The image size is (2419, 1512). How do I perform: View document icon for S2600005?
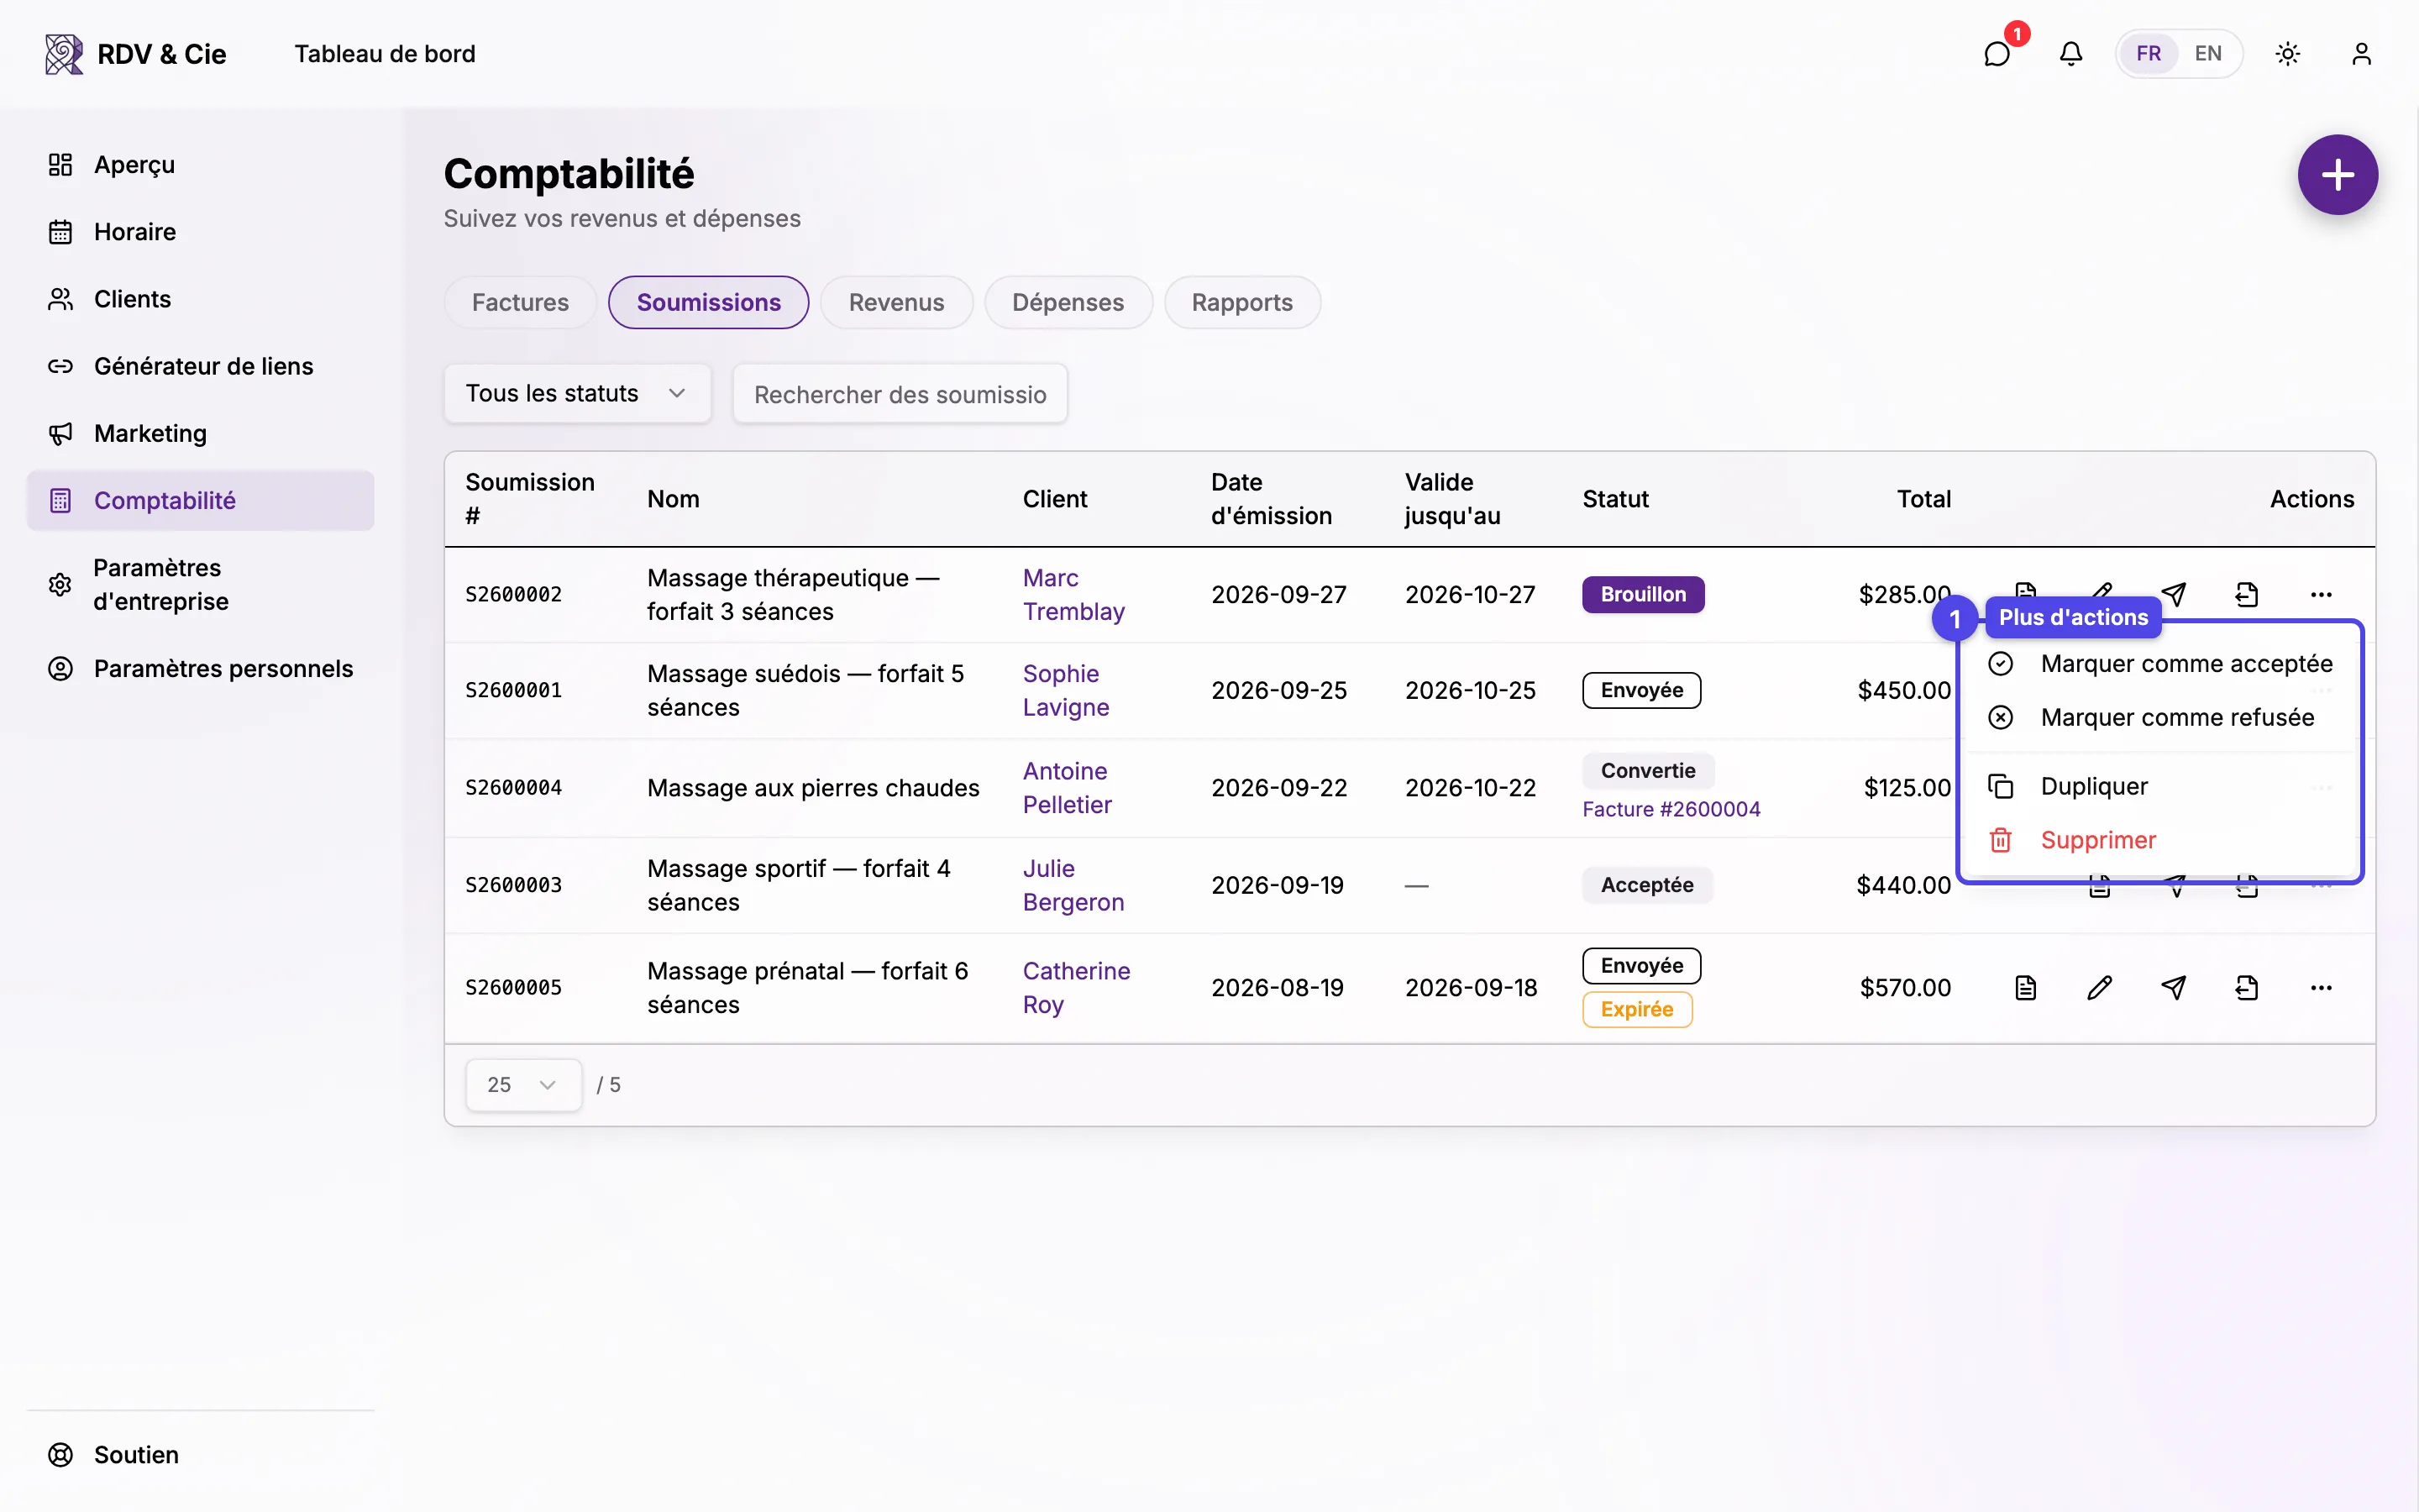(2025, 988)
